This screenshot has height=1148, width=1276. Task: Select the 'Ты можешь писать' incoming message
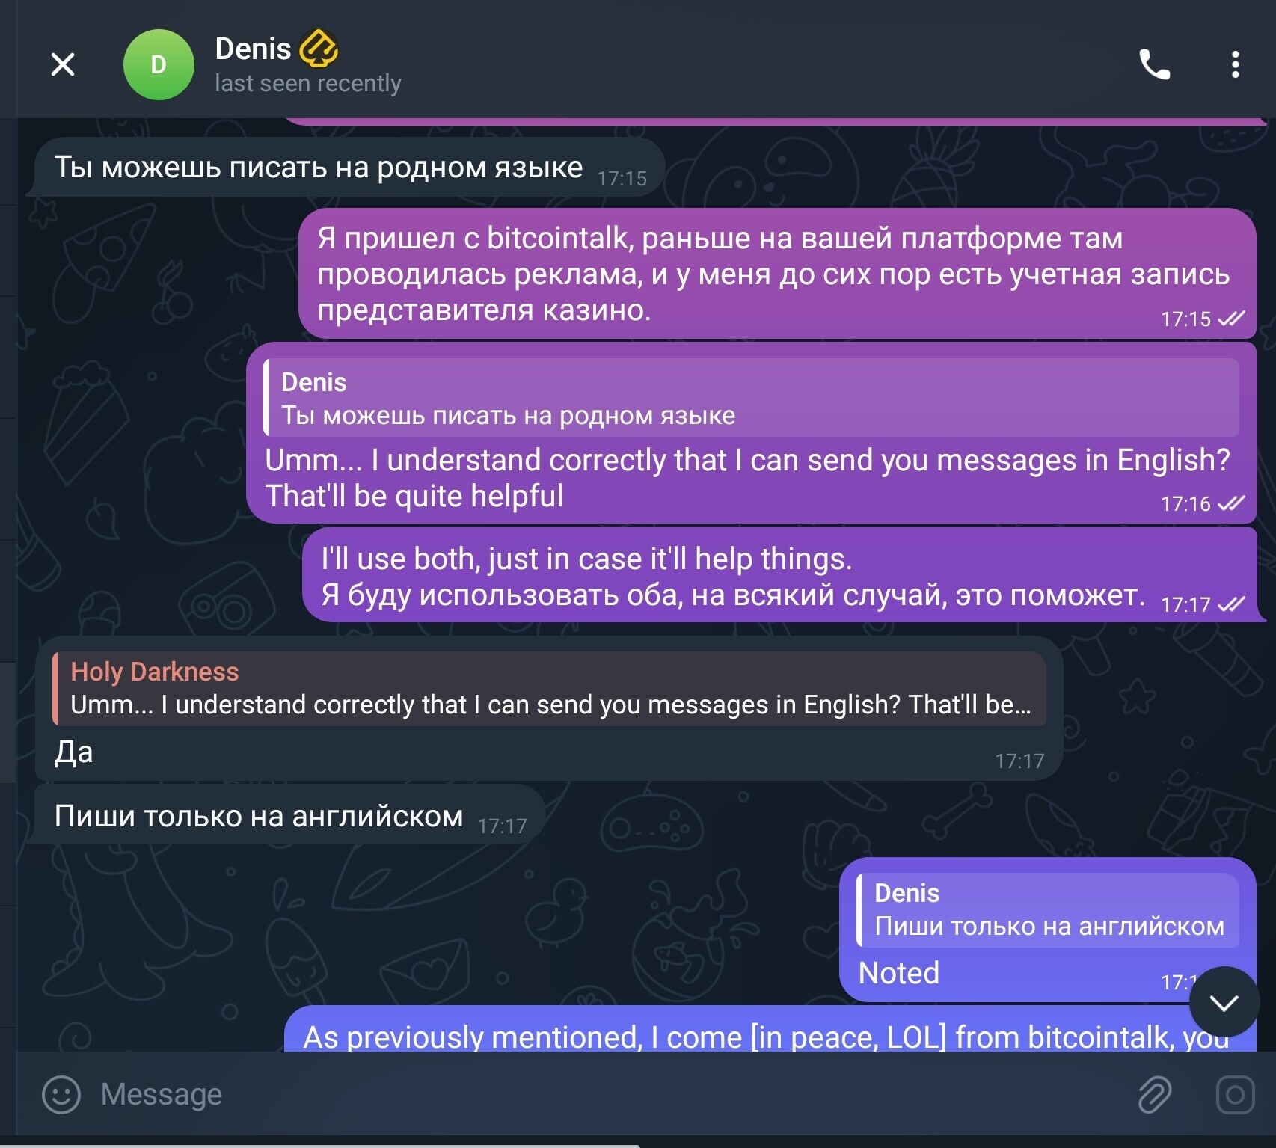point(348,168)
